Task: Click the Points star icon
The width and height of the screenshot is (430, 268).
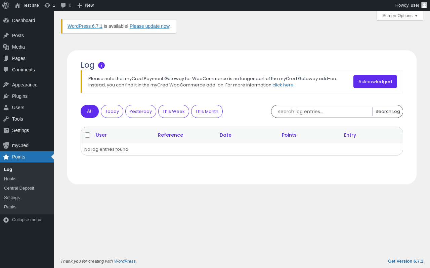Action: [6, 157]
